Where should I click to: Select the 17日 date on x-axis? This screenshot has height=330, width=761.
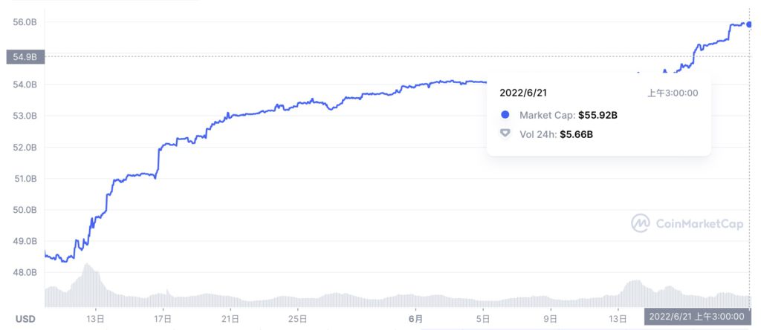click(163, 319)
